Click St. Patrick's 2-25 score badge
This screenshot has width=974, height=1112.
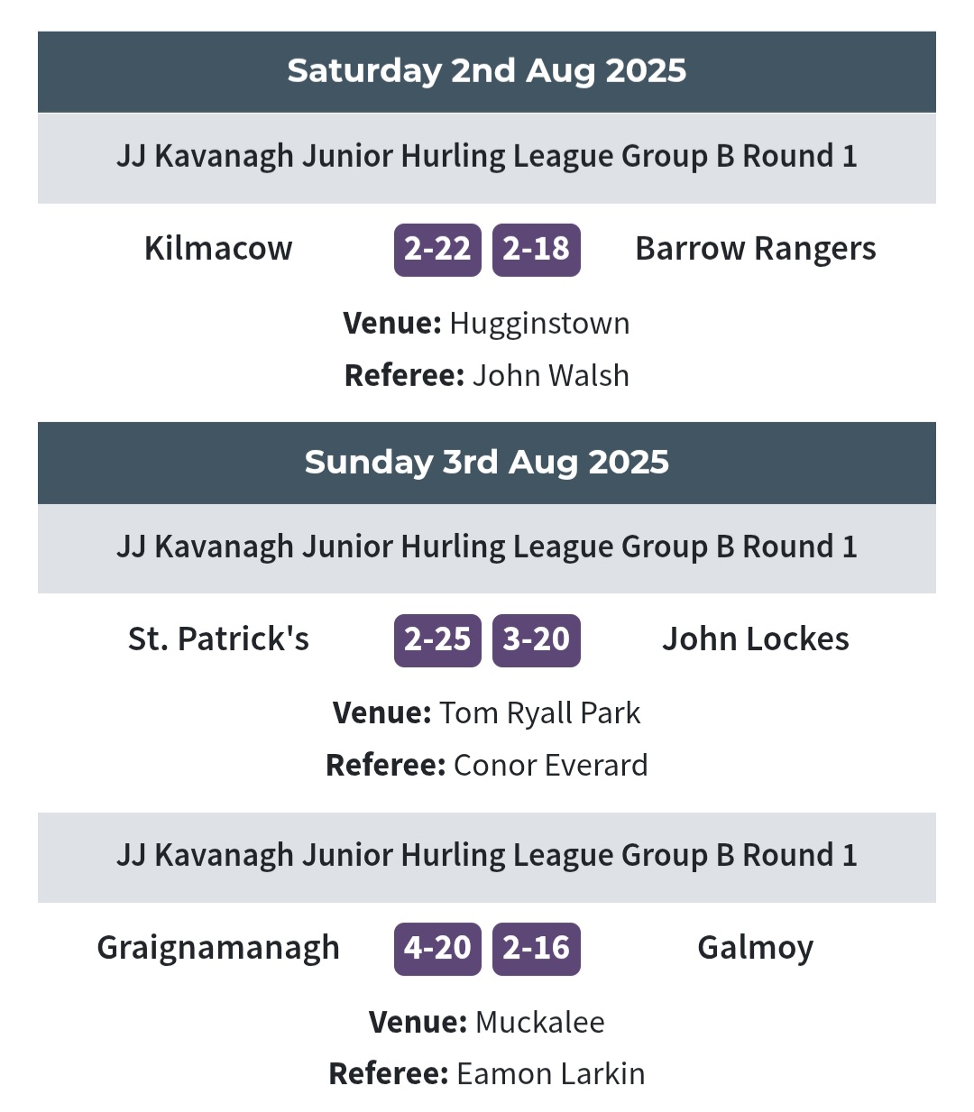pyautogui.click(x=437, y=640)
